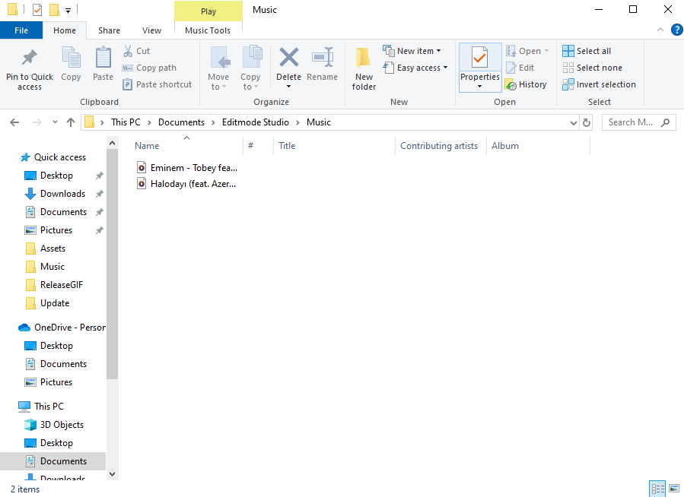
Task: Open the Properties button in the ribbon
Action: 480,68
